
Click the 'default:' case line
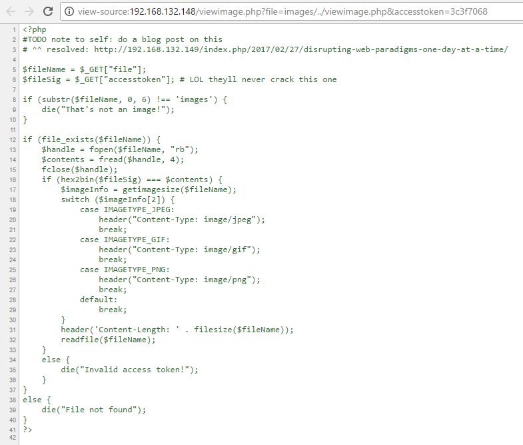tap(99, 300)
